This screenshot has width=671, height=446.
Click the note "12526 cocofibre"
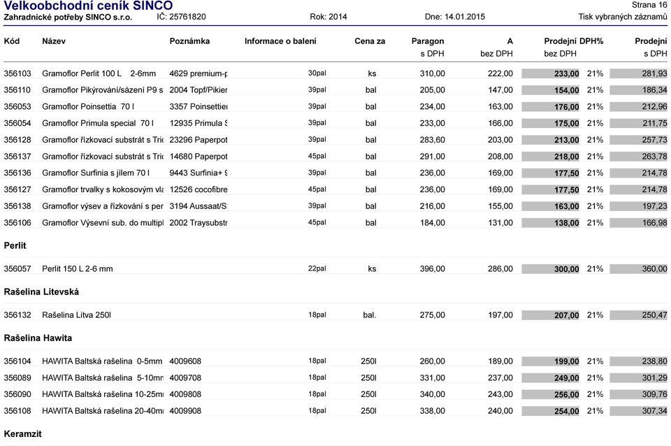pos(198,189)
